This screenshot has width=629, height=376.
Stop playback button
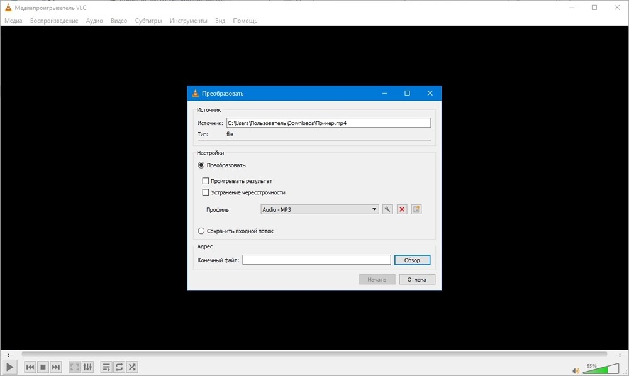coord(43,367)
